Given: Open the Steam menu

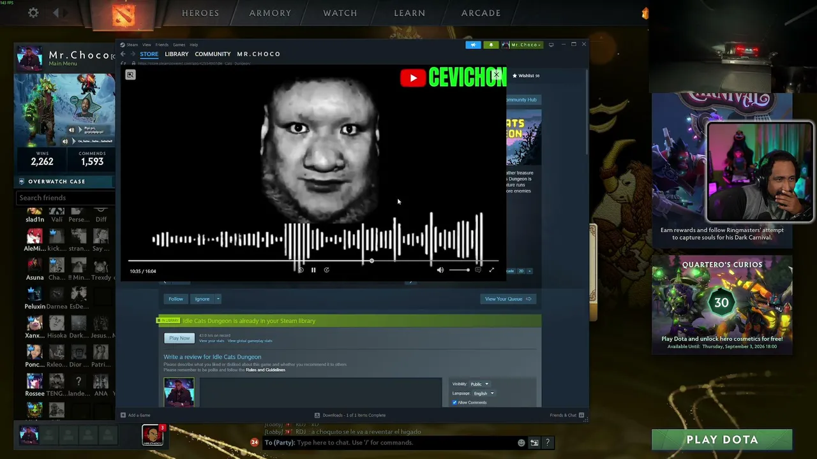Looking at the screenshot, I should pyautogui.click(x=132, y=45).
